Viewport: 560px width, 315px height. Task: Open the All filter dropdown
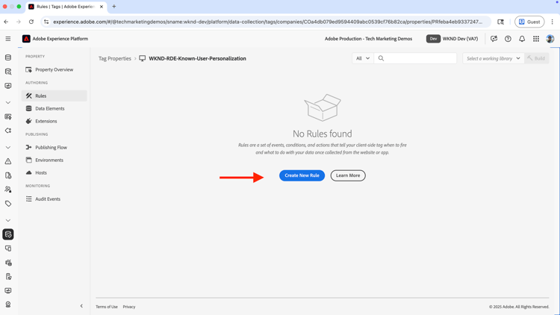pyautogui.click(x=362, y=58)
